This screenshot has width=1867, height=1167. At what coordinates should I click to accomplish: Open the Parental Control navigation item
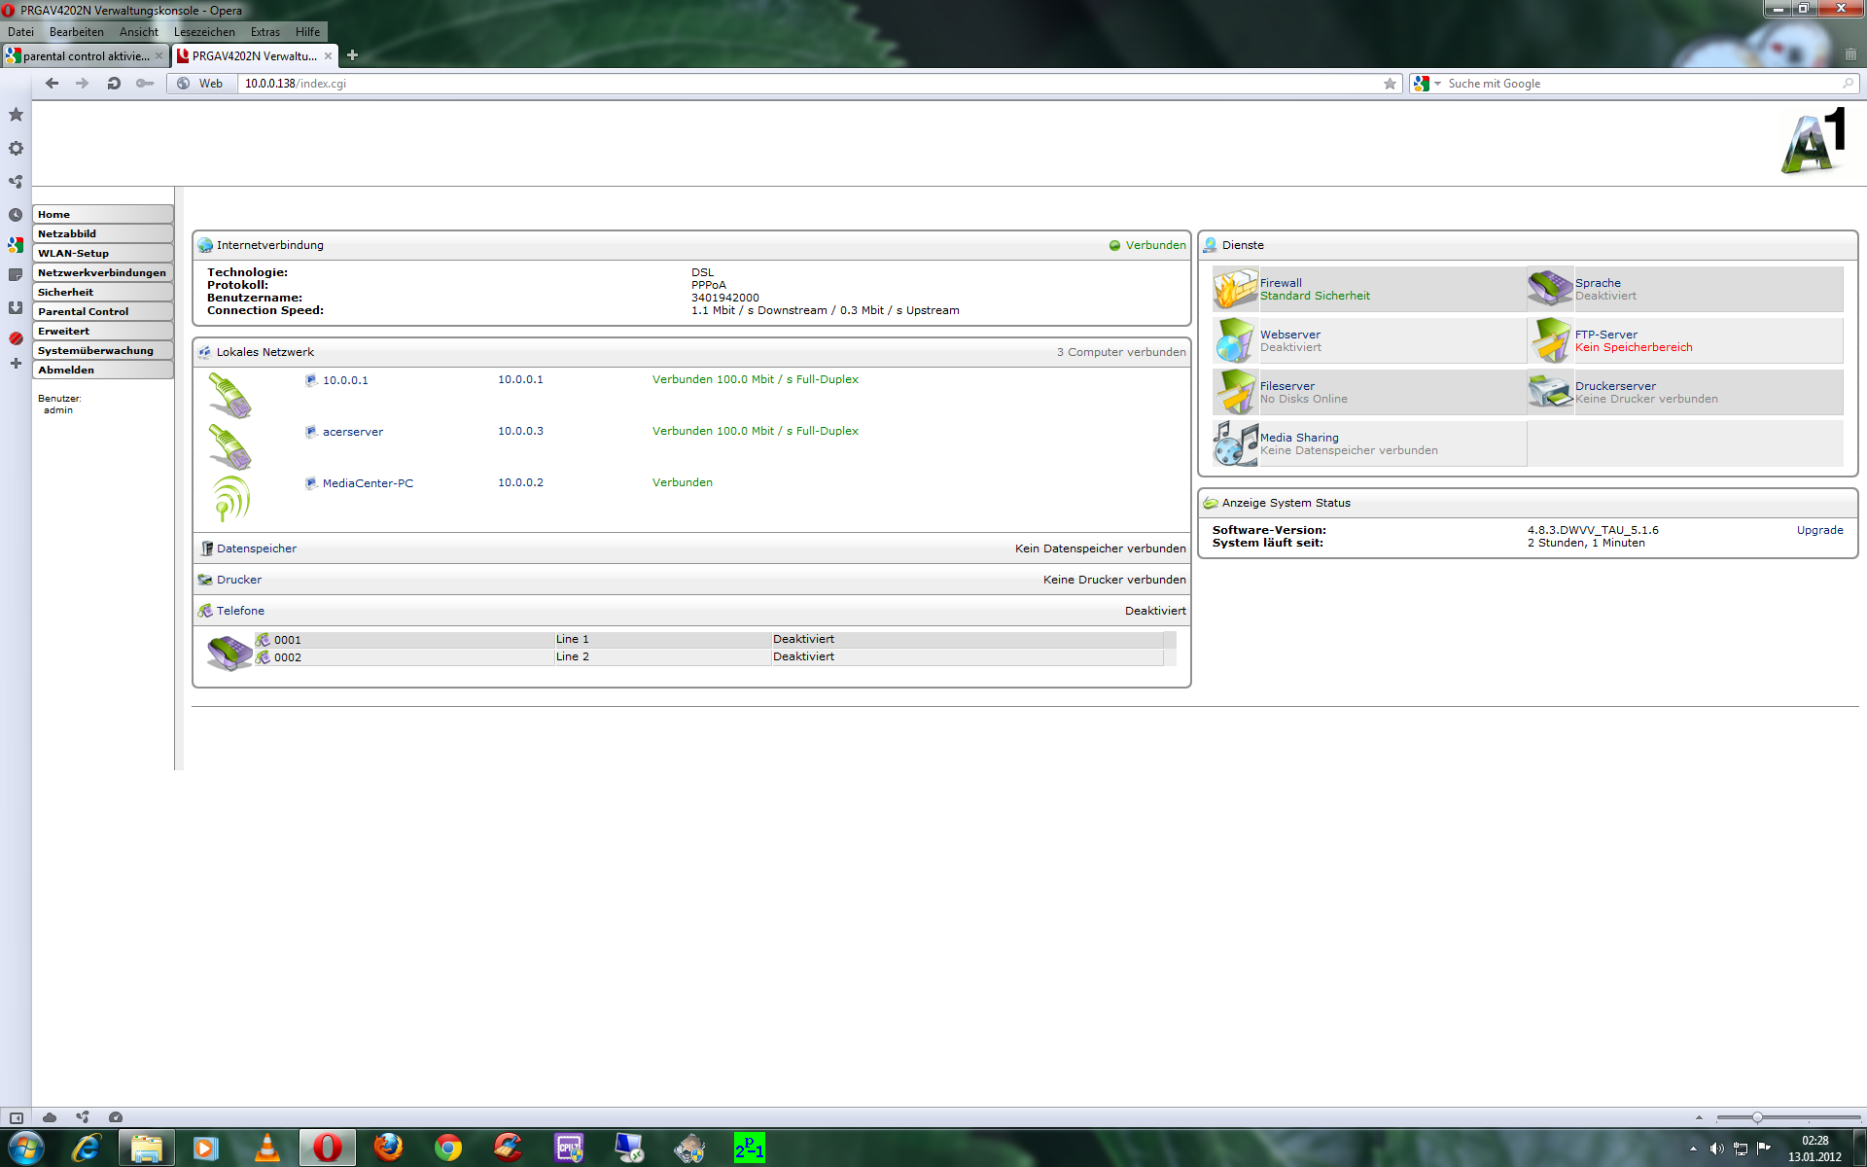coord(84,311)
